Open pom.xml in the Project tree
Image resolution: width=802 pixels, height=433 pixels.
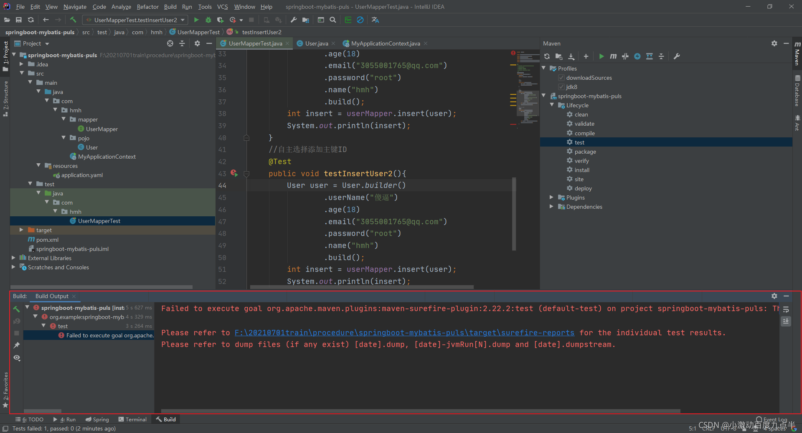coord(47,240)
